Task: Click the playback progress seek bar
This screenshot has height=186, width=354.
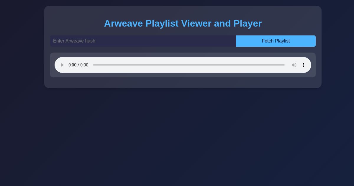Action: point(189,65)
